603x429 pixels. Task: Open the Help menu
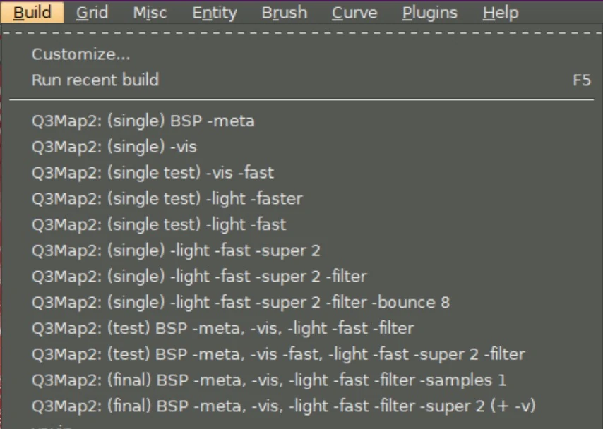(501, 13)
